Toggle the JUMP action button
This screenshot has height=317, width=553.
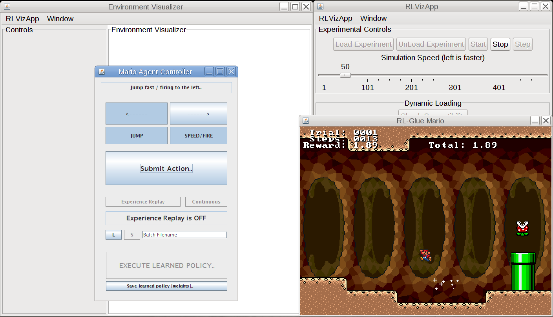[x=137, y=136]
